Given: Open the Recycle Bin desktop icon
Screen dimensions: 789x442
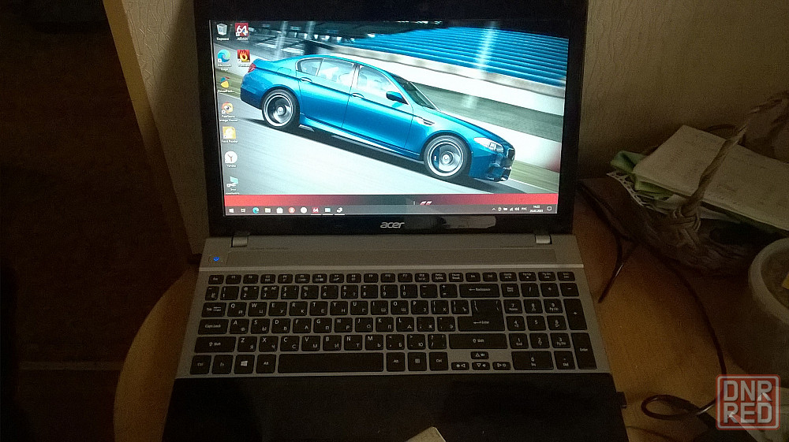Looking at the screenshot, I should (x=222, y=30).
